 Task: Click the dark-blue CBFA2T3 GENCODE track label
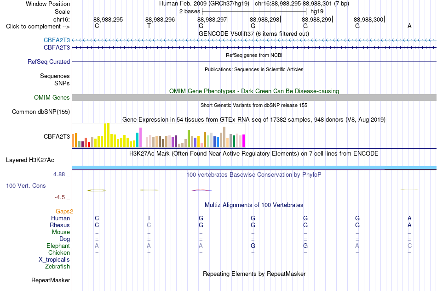coord(57,48)
